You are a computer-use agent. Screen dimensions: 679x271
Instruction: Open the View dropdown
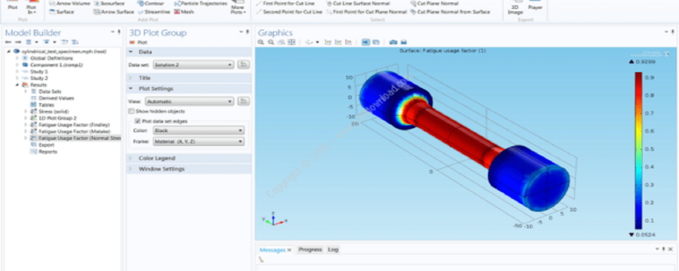190,102
